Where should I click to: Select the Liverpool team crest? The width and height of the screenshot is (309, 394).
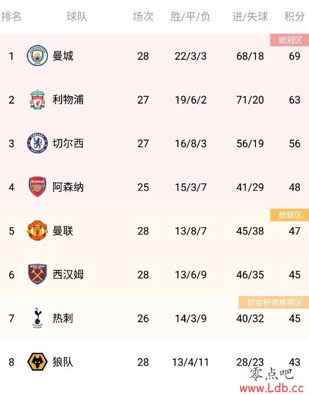[38, 100]
